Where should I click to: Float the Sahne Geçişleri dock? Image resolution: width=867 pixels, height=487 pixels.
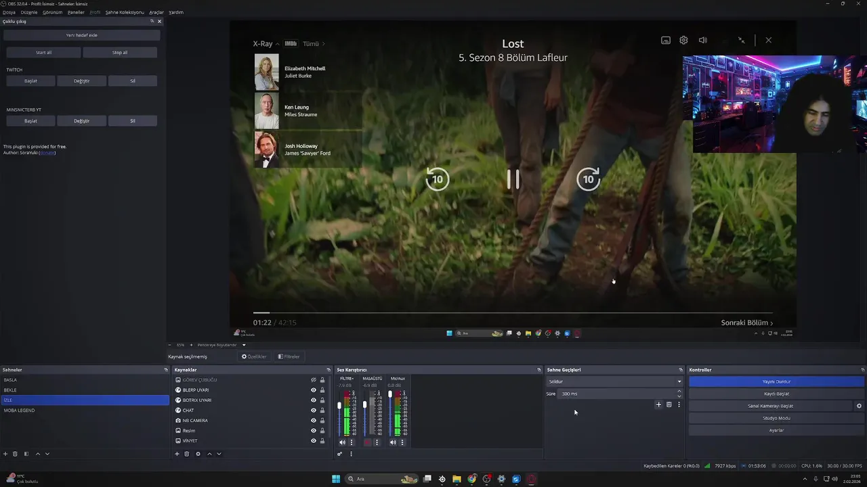(x=681, y=370)
